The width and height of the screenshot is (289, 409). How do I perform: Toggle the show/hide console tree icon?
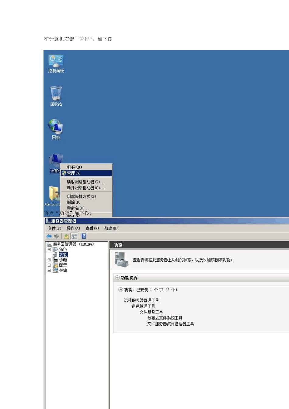click(74, 236)
